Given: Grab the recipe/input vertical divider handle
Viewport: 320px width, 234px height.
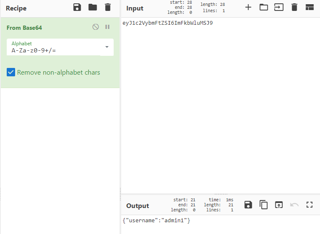Looking at the screenshot, I should coord(120,194).
